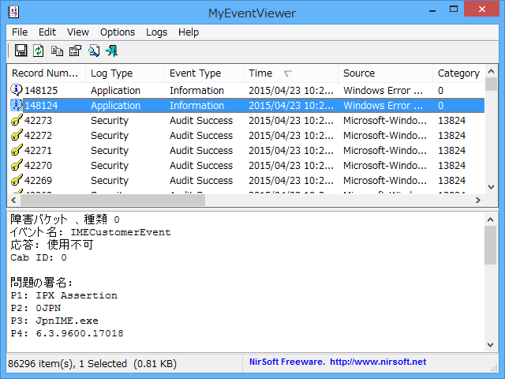
Task: Sort by the Record Number column header
Action: click(47, 73)
